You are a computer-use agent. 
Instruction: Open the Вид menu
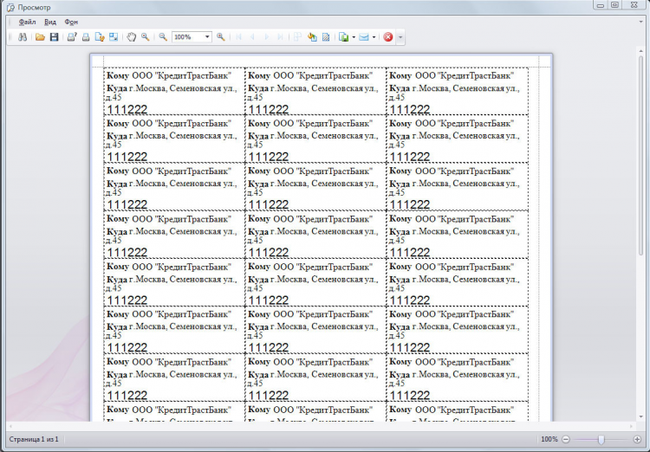pyautogui.click(x=50, y=21)
